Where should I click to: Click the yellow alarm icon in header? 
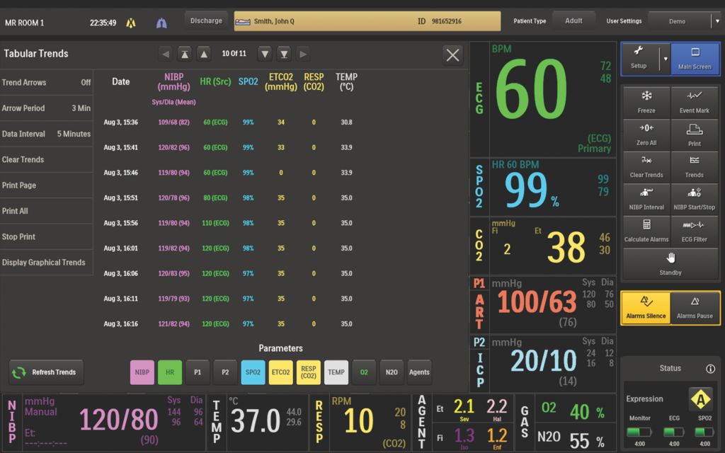(x=131, y=23)
